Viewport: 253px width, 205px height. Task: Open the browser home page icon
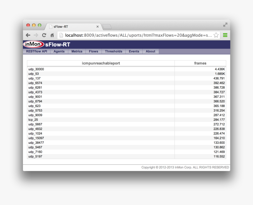(x=52, y=35)
